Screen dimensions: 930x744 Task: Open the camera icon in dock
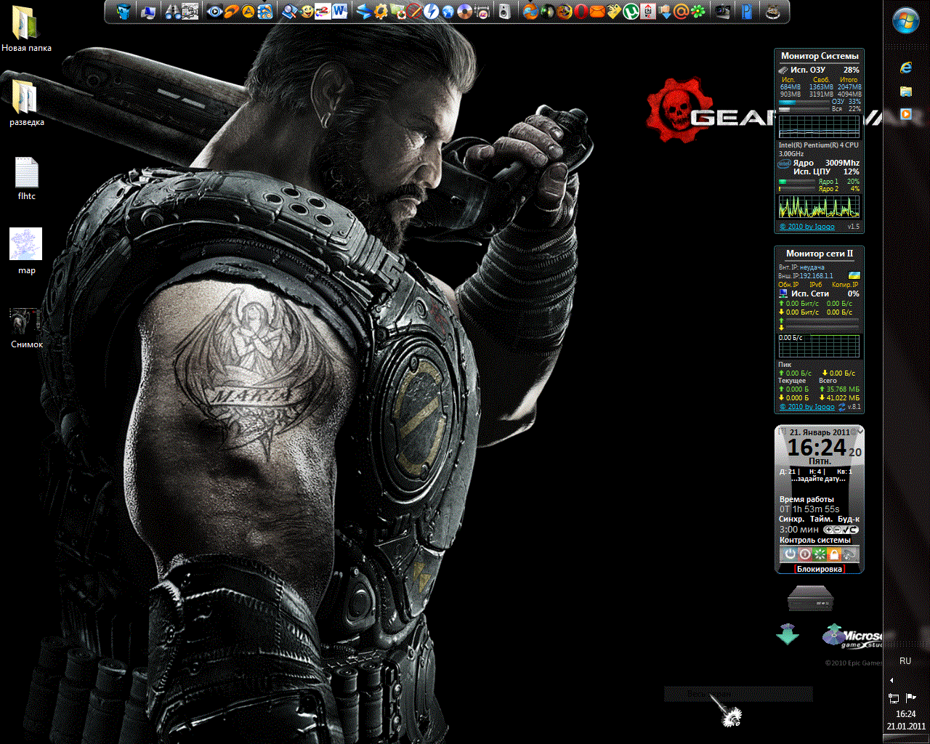pos(722,12)
